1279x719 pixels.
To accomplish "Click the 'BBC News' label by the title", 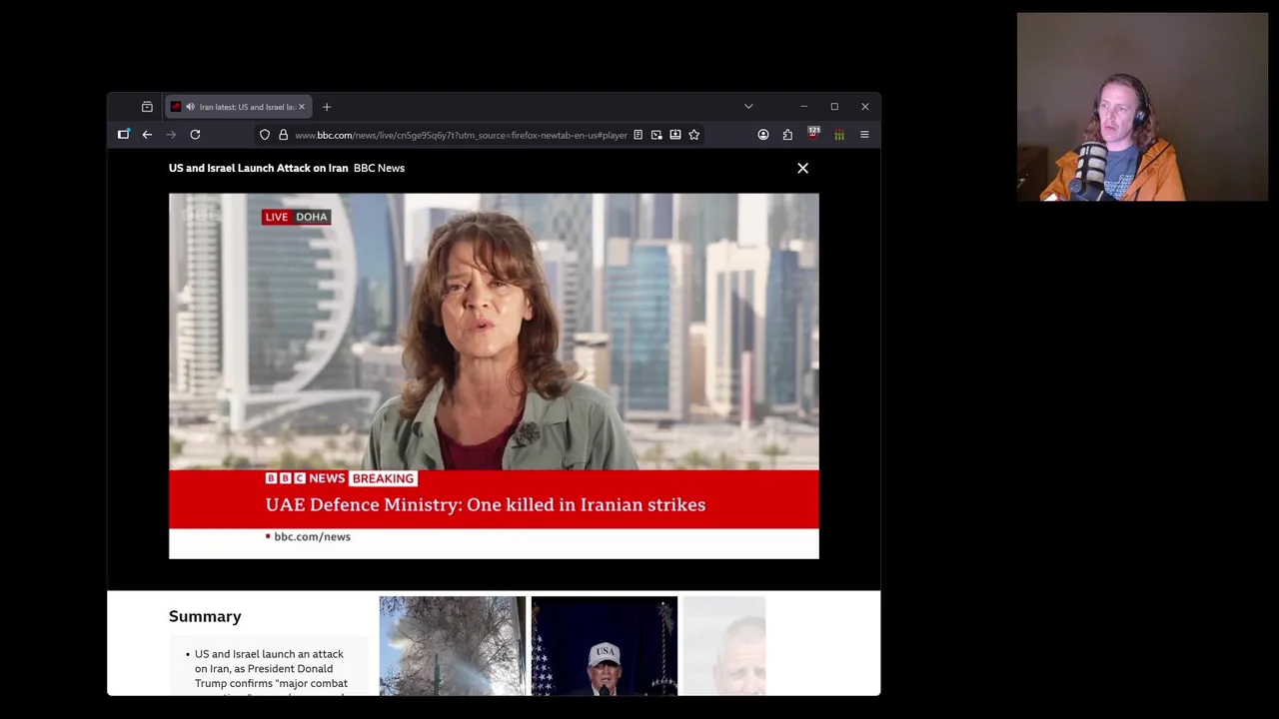I will (x=379, y=168).
